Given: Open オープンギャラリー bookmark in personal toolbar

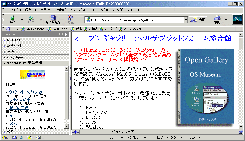Looking at the screenshot, I should point(132,29).
